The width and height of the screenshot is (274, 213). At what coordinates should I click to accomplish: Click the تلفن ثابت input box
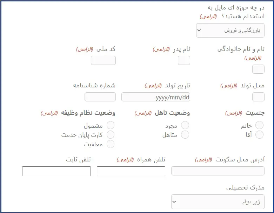tap(56, 171)
